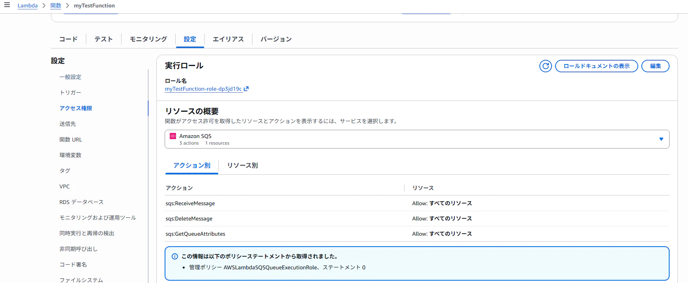Click external link icon beside role name
The height and width of the screenshot is (283, 688).
pyautogui.click(x=246, y=89)
